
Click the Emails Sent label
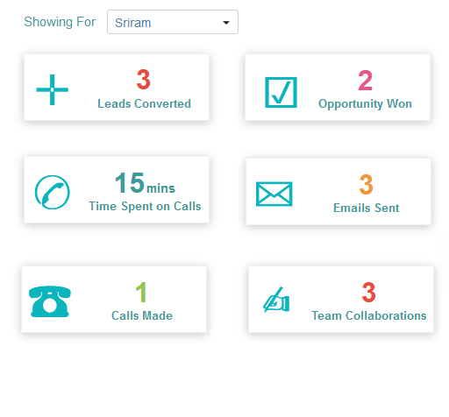(x=367, y=208)
